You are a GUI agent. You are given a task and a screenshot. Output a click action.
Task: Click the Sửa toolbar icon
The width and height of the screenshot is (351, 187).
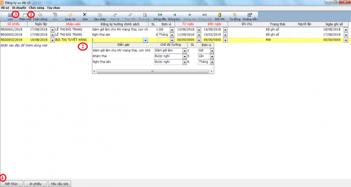point(55,15)
